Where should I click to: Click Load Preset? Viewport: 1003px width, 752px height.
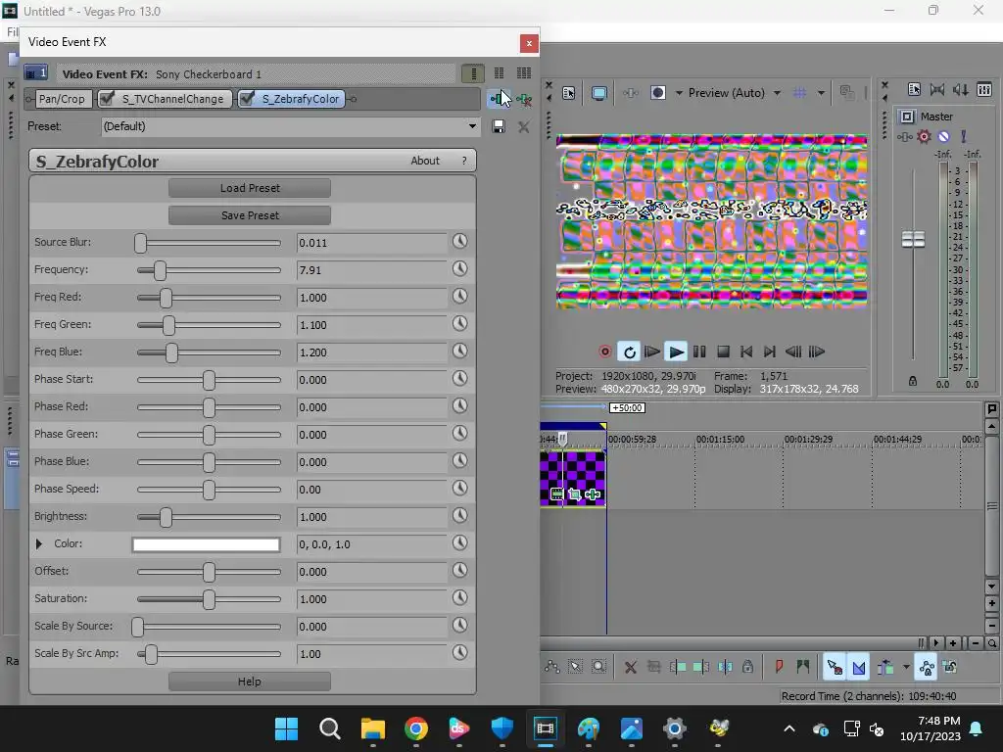(x=250, y=188)
